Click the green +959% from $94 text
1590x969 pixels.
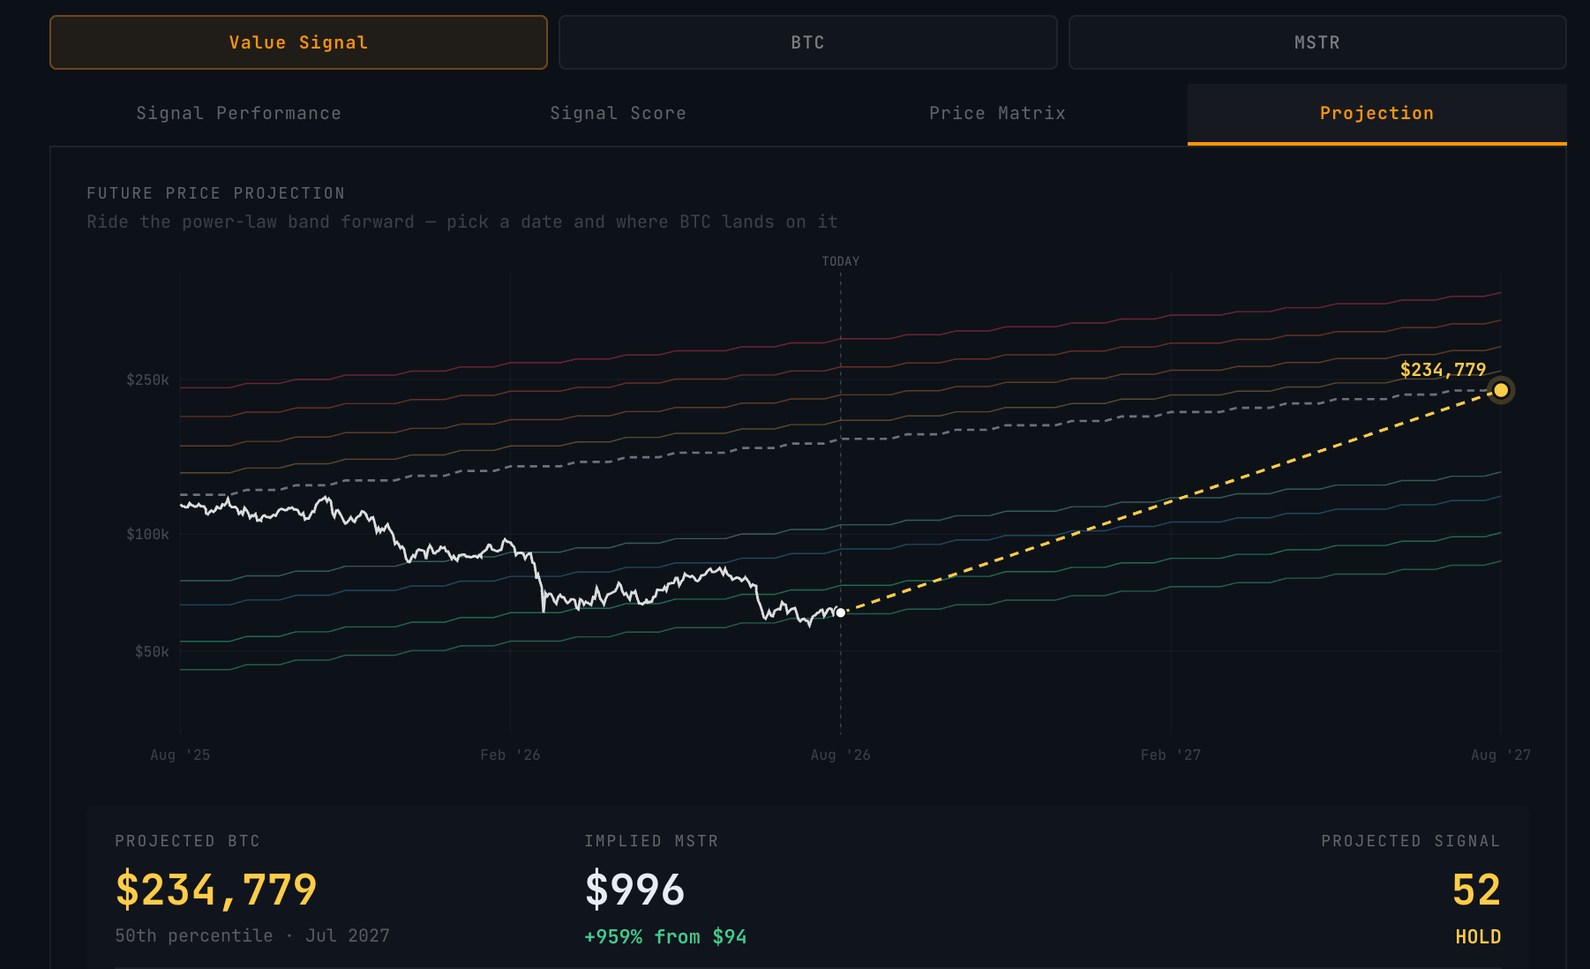click(x=665, y=936)
